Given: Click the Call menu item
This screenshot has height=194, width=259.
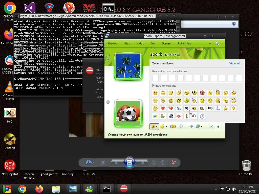Looking at the screenshot, I should pyautogui.click(x=153, y=43).
